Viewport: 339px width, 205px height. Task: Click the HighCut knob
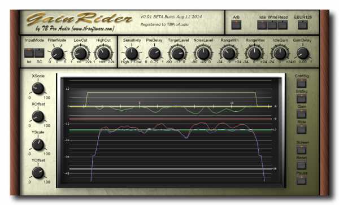[103, 53]
